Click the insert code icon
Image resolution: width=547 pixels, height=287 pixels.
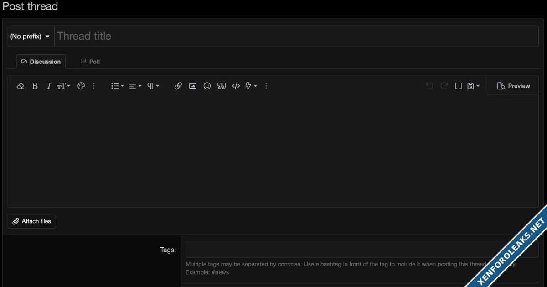pos(236,86)
